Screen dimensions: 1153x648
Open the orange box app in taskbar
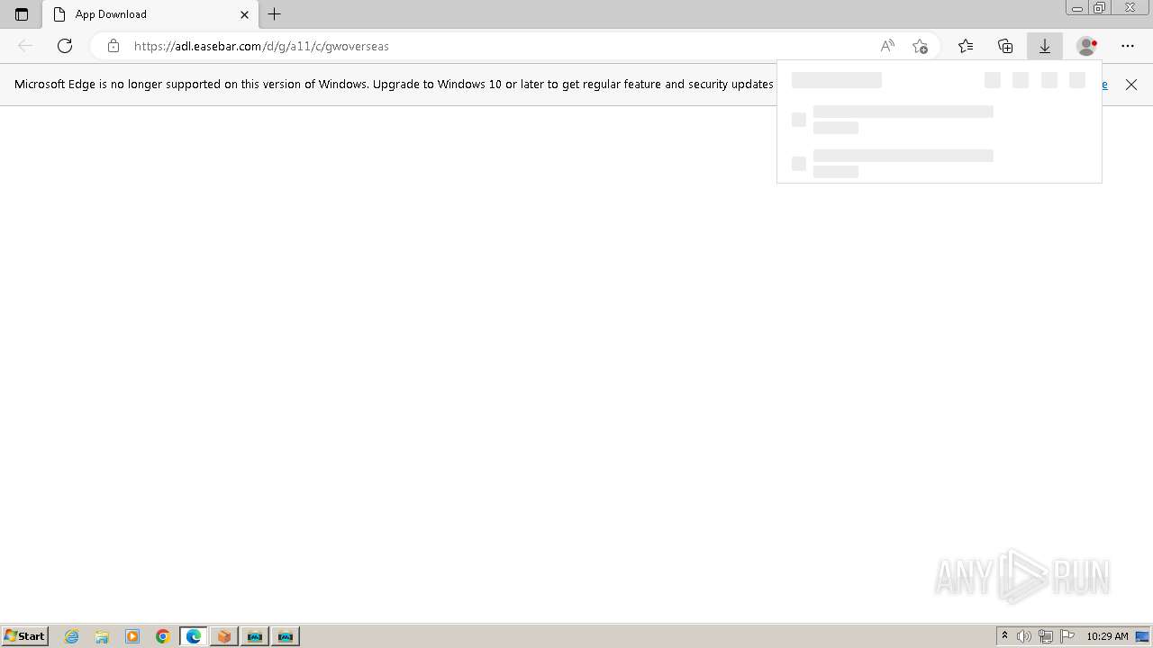pos(224,636)
